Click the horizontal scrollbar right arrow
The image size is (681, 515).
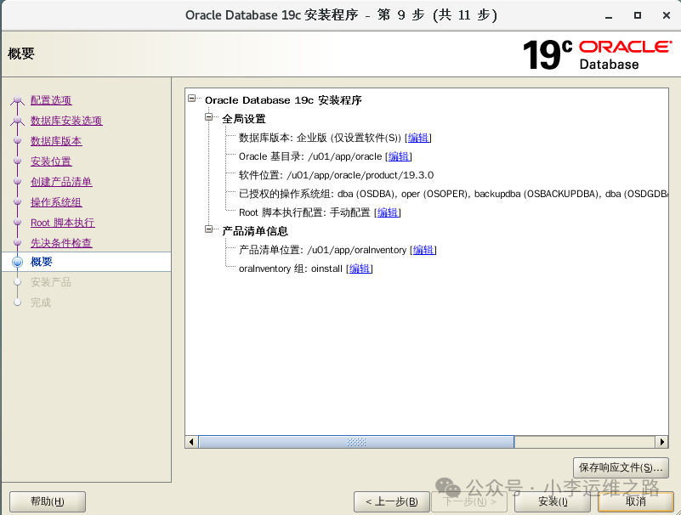click(x=662, y=442)
